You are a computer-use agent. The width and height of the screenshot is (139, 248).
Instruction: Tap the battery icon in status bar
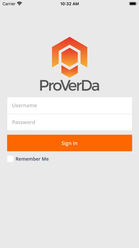pos(133,4)
